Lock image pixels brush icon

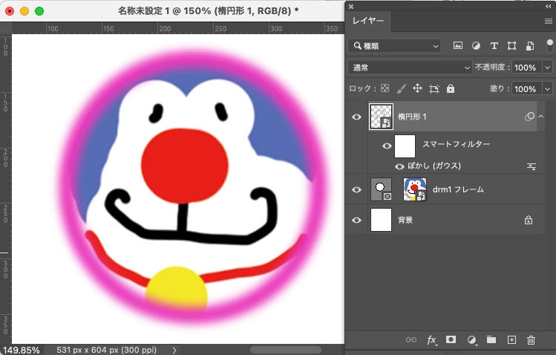401,88
